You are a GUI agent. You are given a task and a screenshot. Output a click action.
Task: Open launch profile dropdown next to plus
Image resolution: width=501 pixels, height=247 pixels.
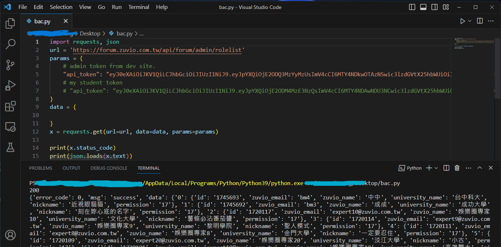click(436, 168)
